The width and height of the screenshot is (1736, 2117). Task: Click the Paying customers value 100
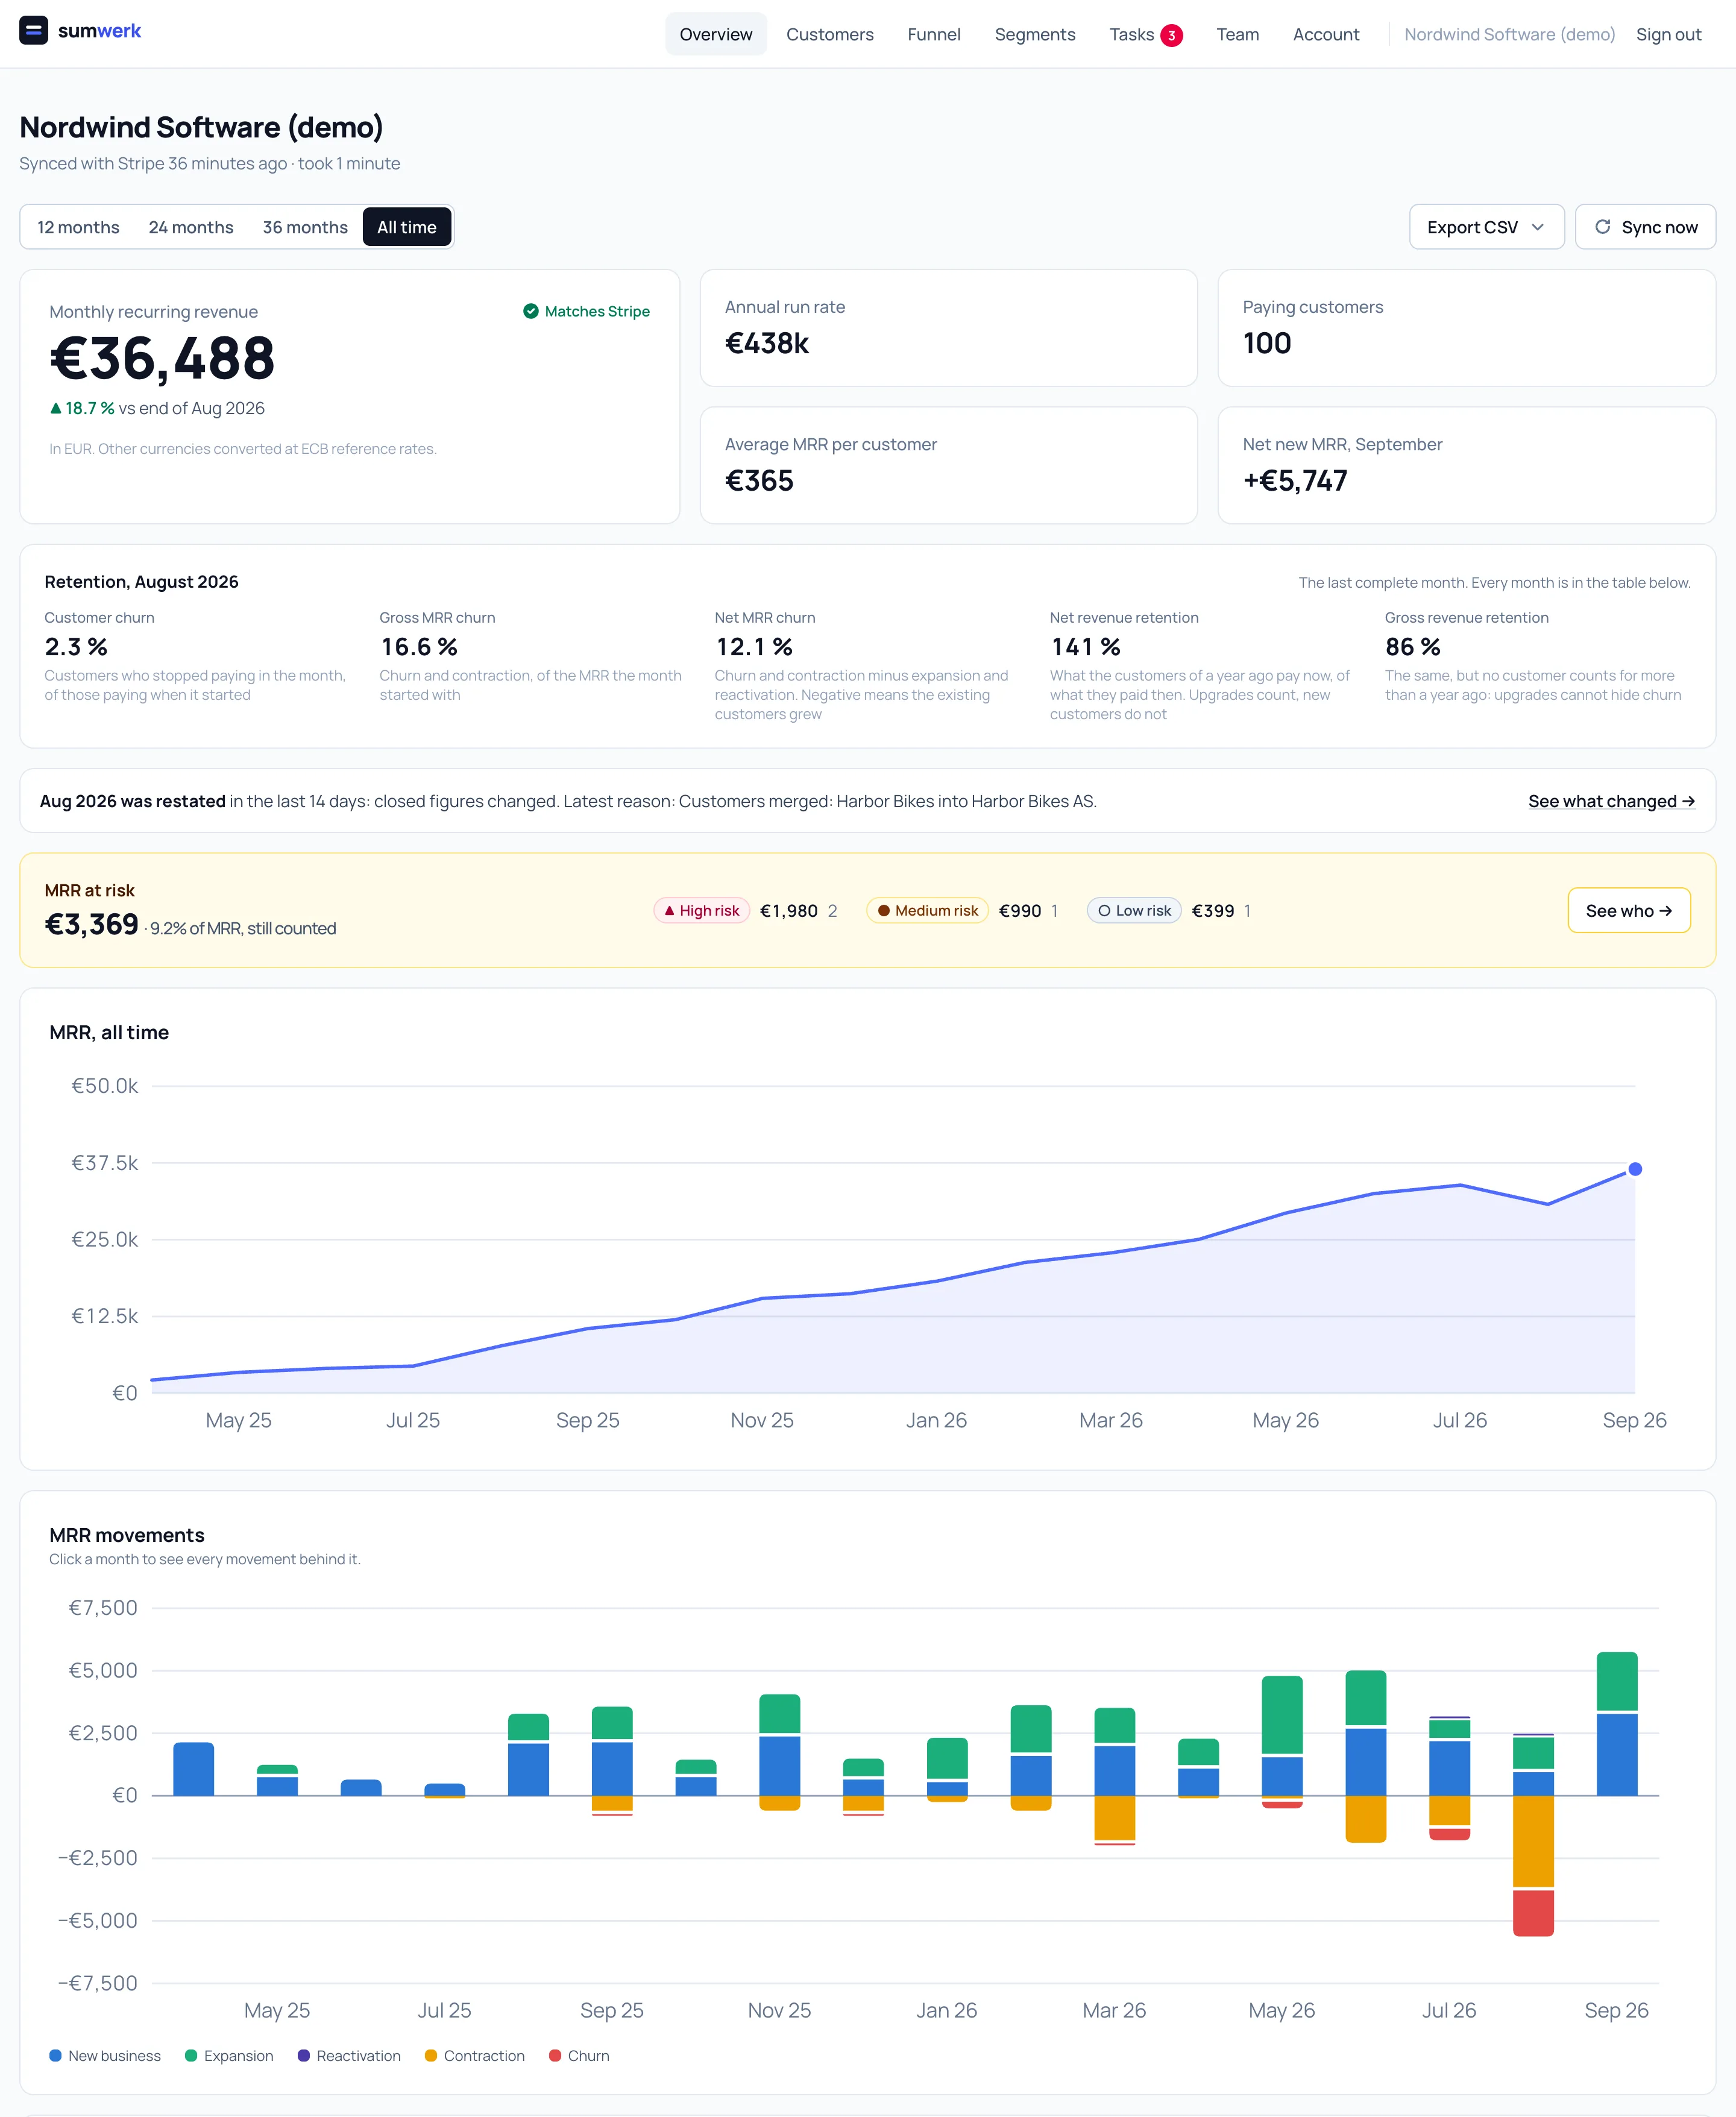click(1267, 343)
